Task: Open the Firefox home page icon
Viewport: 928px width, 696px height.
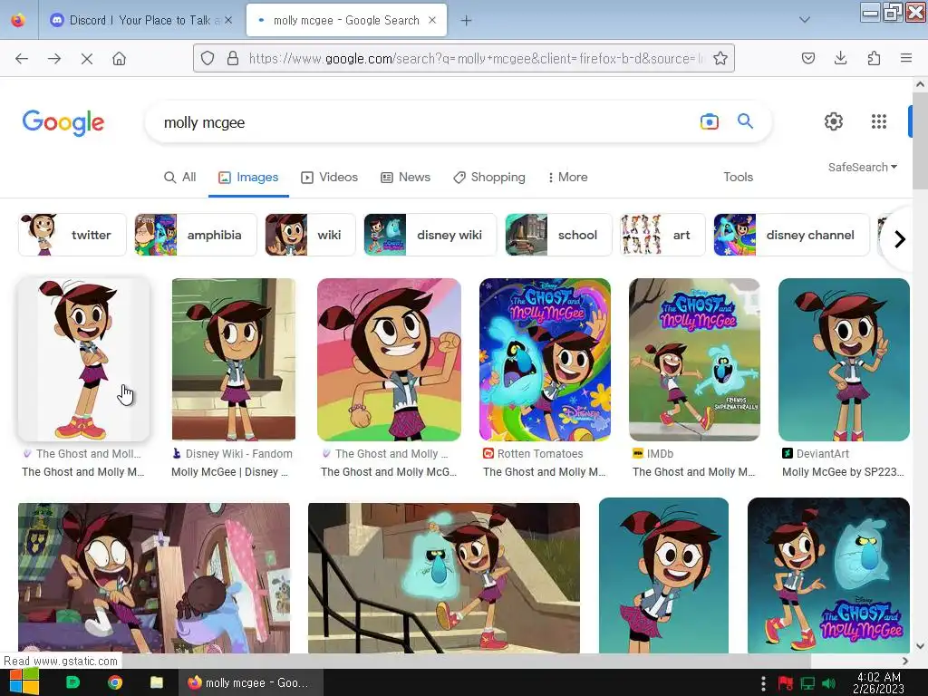Action: 119,59
